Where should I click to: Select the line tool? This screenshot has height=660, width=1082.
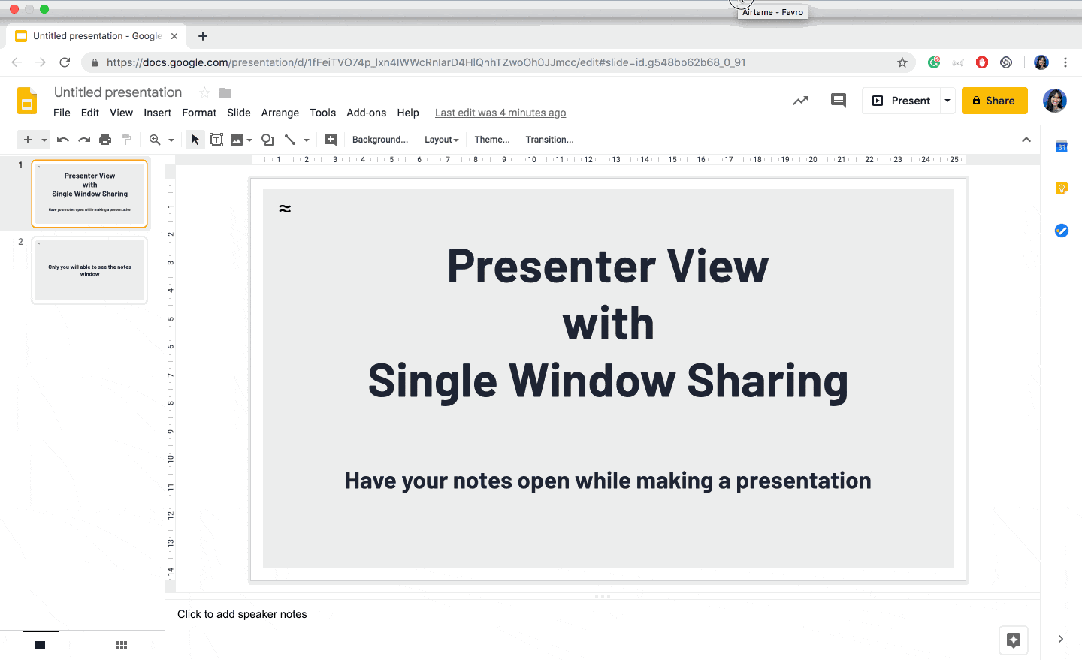[290, 140]
